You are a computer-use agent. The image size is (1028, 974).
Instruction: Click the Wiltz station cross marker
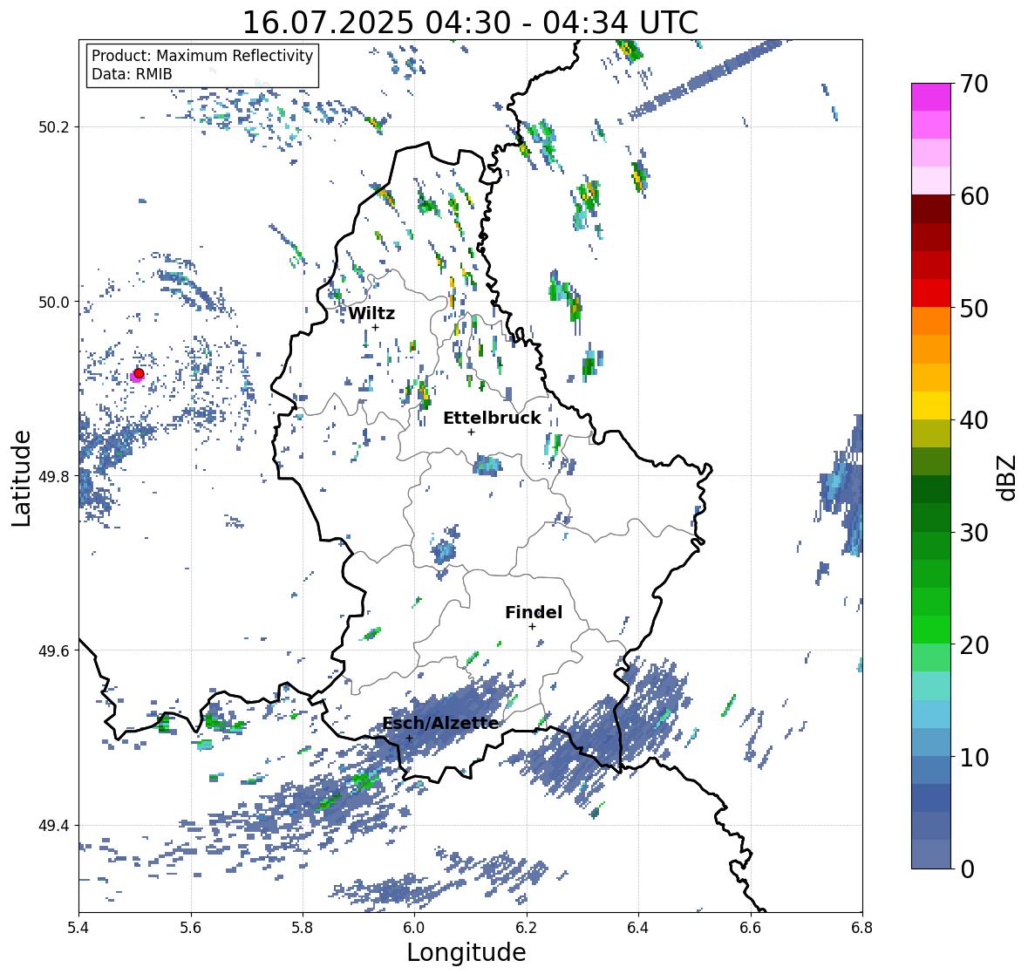pyautogui.click(x=375, y=327)
